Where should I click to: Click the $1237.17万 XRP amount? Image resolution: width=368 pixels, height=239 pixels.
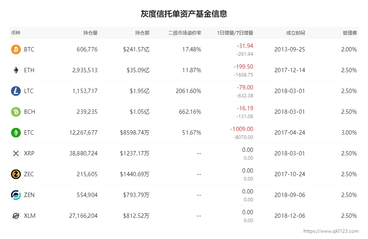135,153
